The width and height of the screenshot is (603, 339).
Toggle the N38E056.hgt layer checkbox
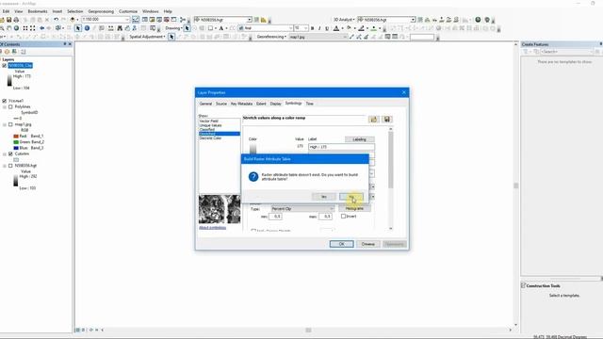(x=10, y=166)
